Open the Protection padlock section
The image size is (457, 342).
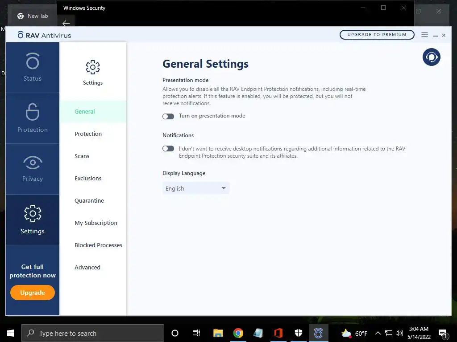[x=32, y=118]
